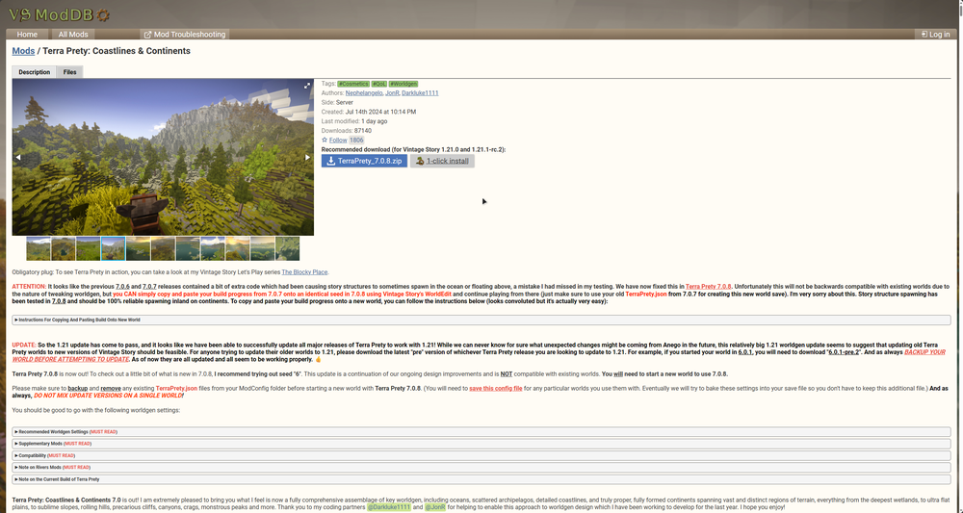The image size is (963, 513).
Task: Switch to the Description tab
Action: [34, 72]
